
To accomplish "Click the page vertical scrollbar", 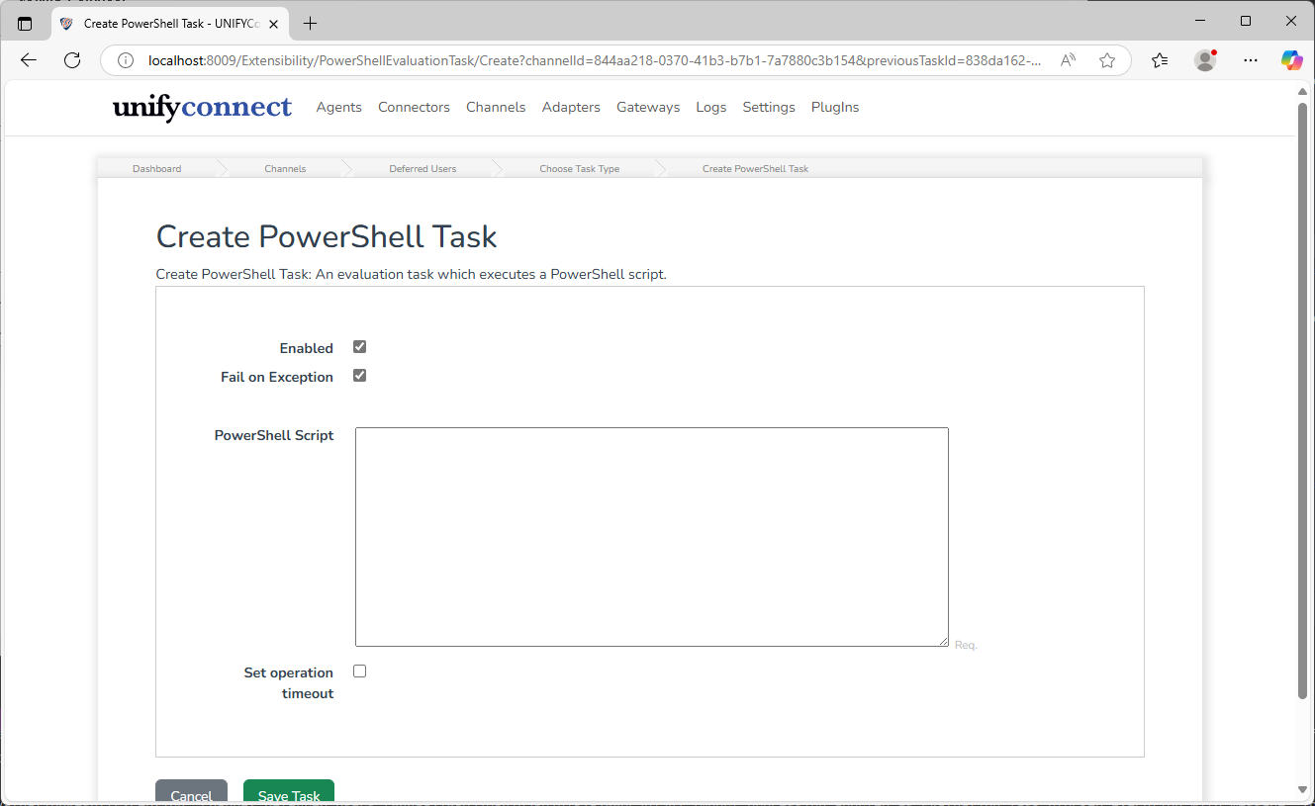I will coord(1303,401).
